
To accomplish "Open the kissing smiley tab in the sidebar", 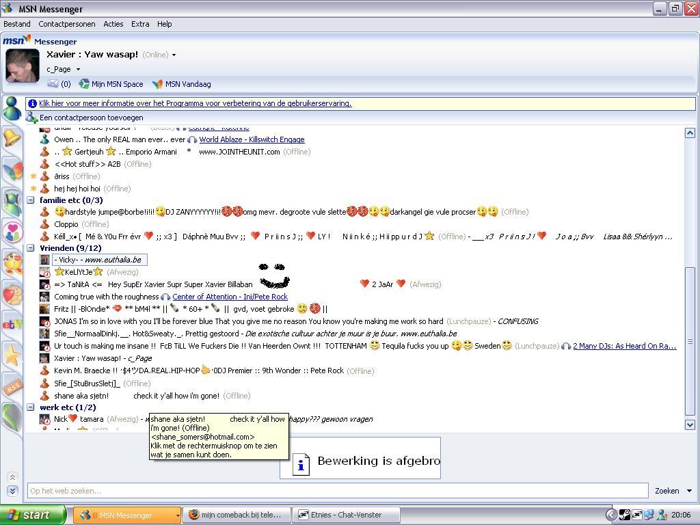I will click(12, 262).
